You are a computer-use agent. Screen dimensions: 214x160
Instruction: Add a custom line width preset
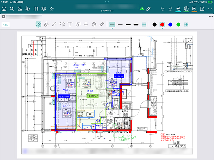(144, 25)
